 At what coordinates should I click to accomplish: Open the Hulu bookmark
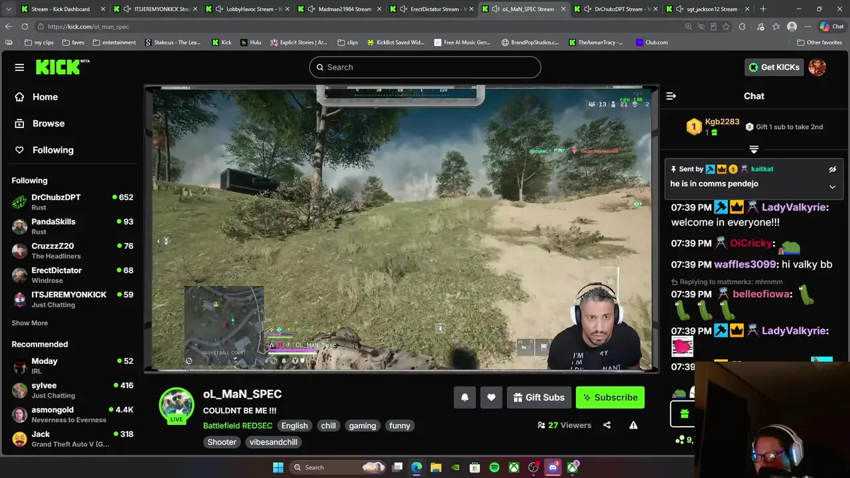[x=250, y=42]
